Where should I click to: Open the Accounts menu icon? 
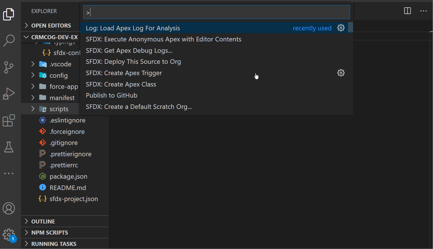click(9, 208)
